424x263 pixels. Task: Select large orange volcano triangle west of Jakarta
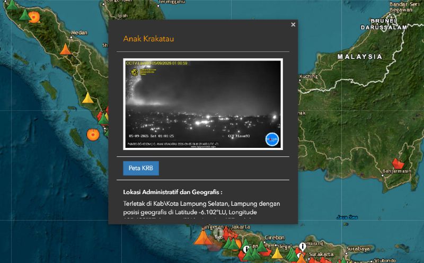pos(203,238)
